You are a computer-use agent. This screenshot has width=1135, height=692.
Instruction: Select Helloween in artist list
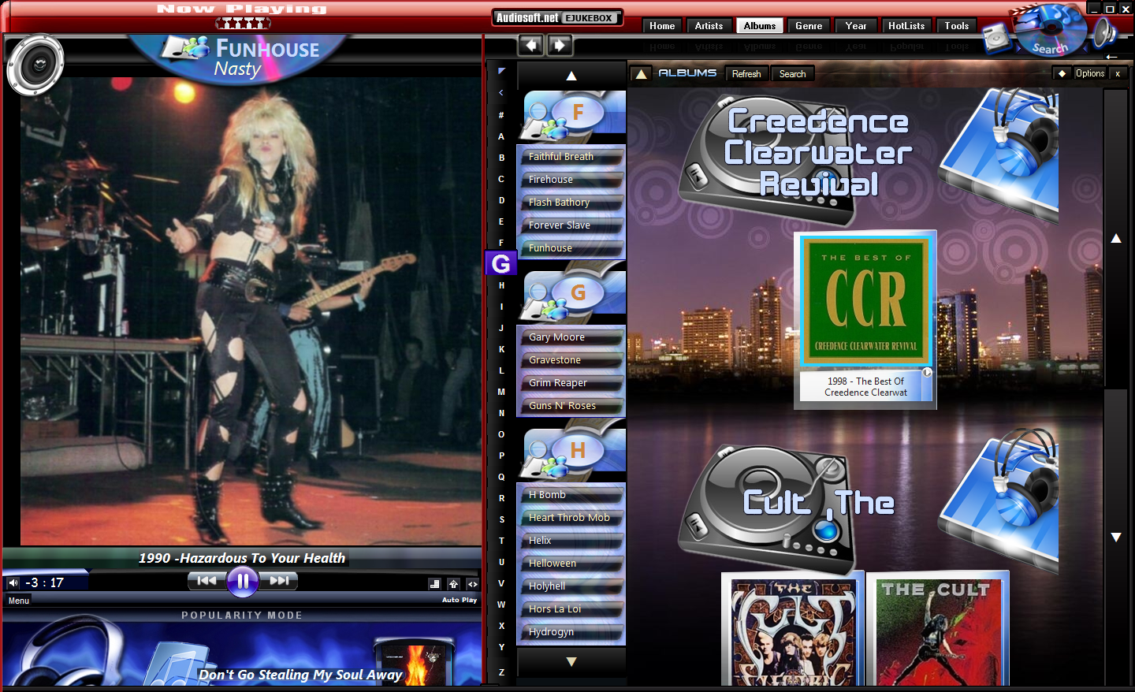(x=571, y=564)
